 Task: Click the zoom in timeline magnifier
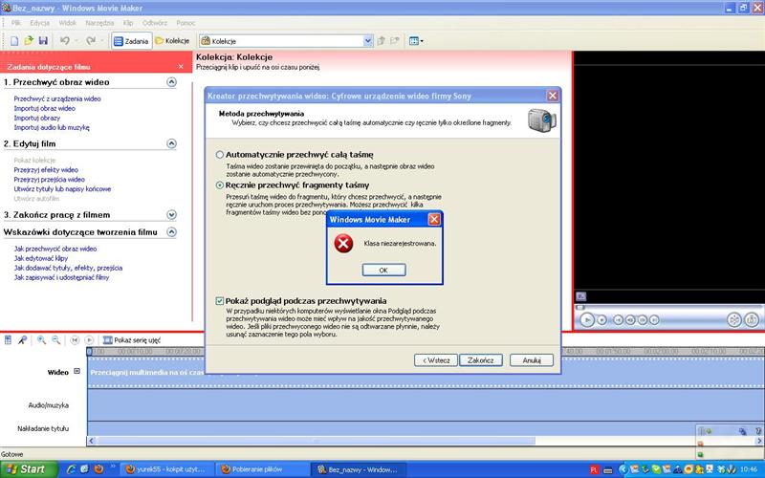(x=41, y=340)
